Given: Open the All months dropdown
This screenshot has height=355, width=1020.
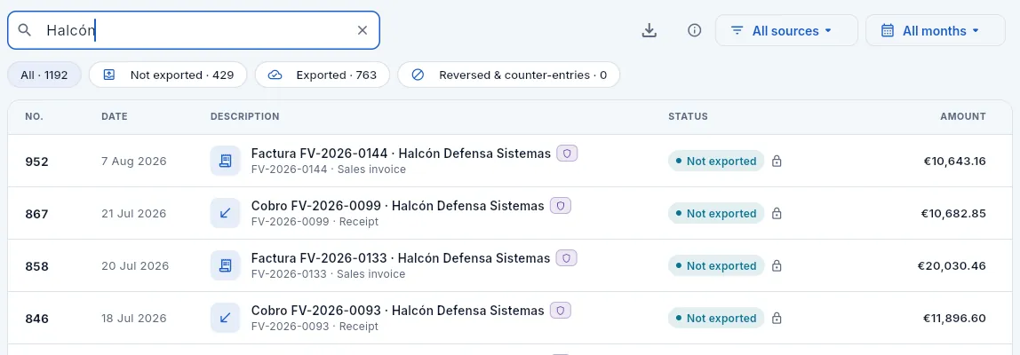Looking at the screenshot, I should (936, 30).
